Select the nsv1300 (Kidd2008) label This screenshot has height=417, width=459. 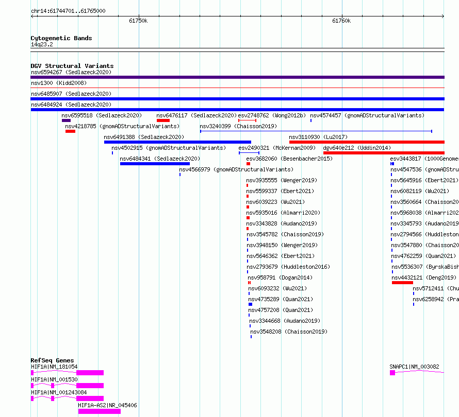pyautogui.click(x=59, y=83)
